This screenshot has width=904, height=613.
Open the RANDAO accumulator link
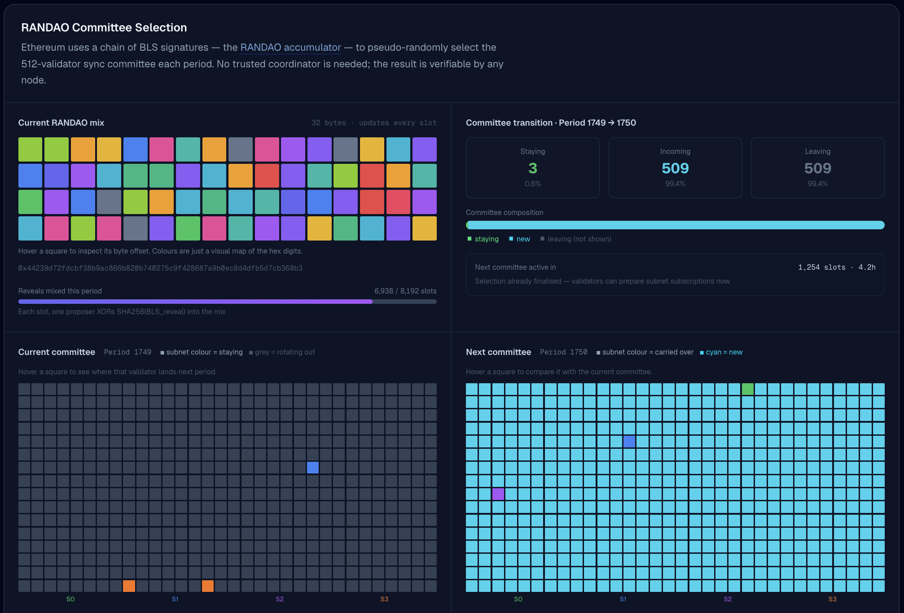[x=290, y=48]
